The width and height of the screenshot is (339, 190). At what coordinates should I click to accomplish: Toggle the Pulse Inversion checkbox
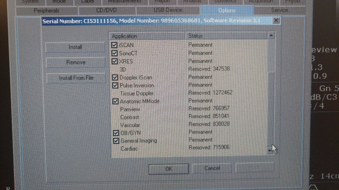click(x=115, y=85)
